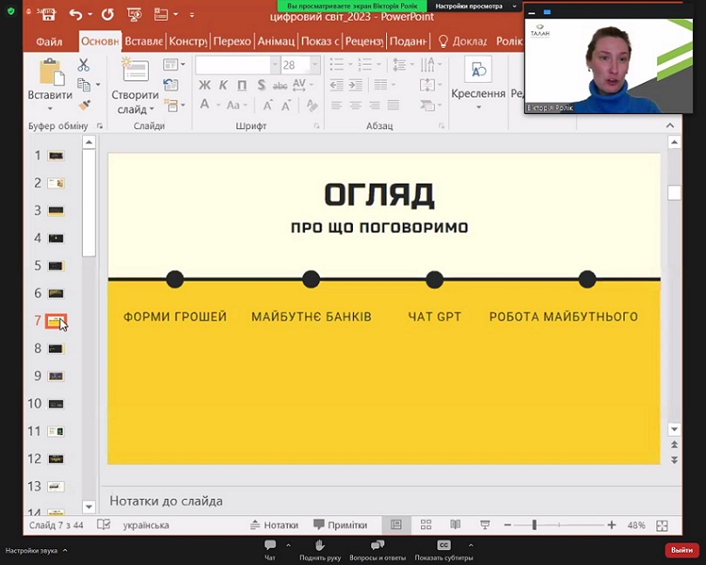Viewport: 706px width, 565px height.
Task: Click Нотатки button in status bar
Action: coord(275,525)
